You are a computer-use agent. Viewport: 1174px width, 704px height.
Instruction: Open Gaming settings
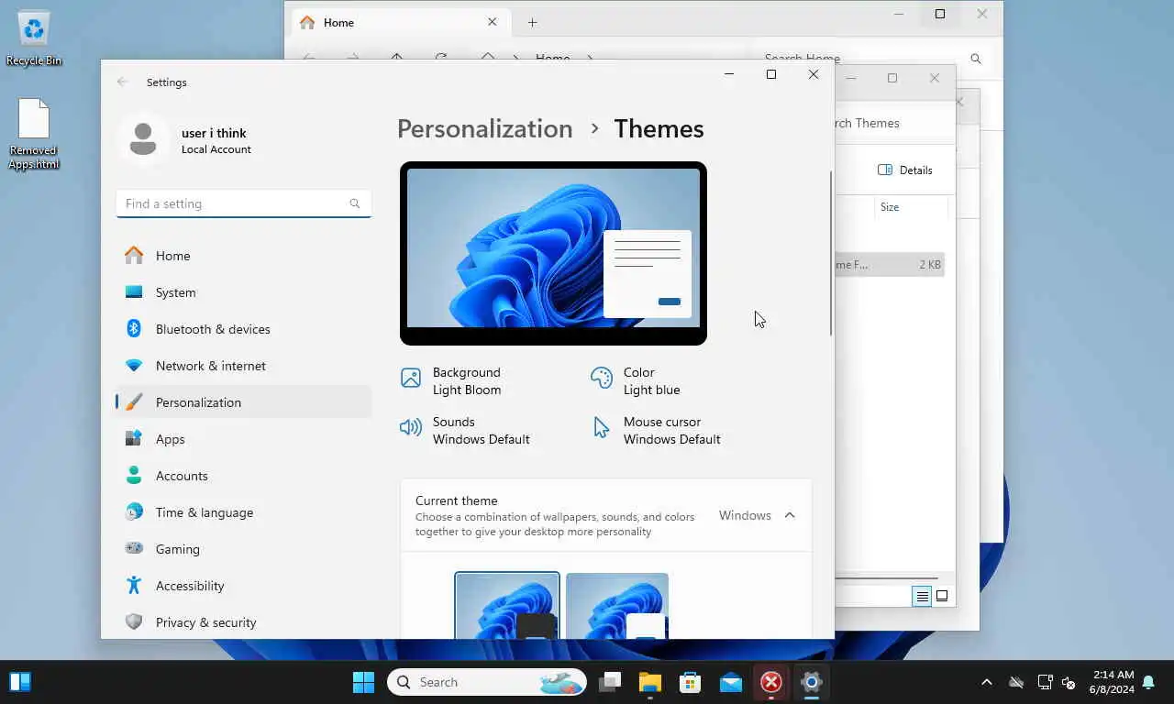coord(243,549)
